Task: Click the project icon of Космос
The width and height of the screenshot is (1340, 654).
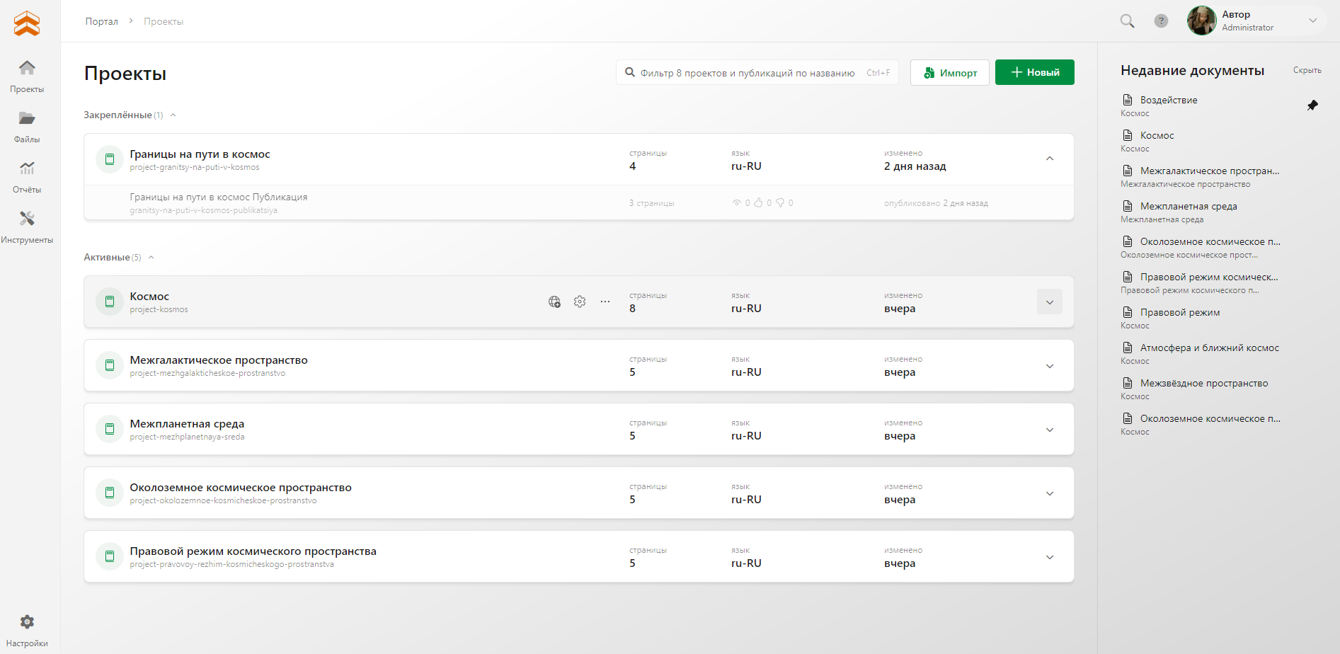Action: tap(110, 302)
